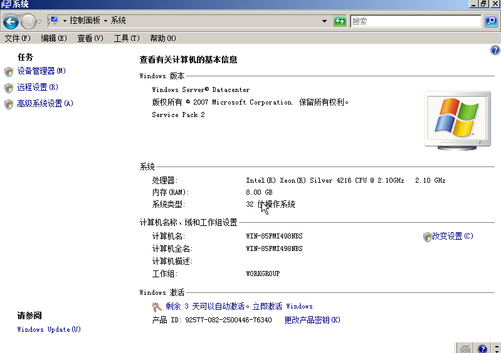Click 控制面板 in the address breadcrumb

(85, 21)
